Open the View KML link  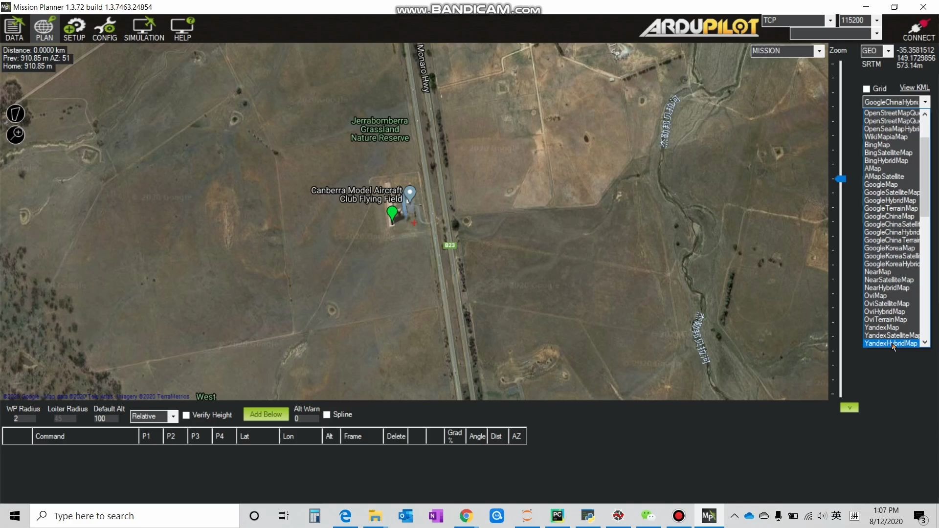click(x=914, y=87)
